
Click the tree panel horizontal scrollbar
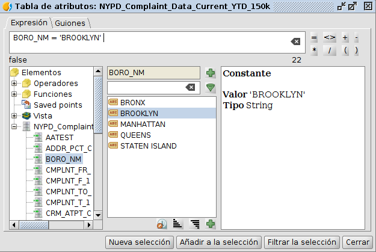(51, 225)
